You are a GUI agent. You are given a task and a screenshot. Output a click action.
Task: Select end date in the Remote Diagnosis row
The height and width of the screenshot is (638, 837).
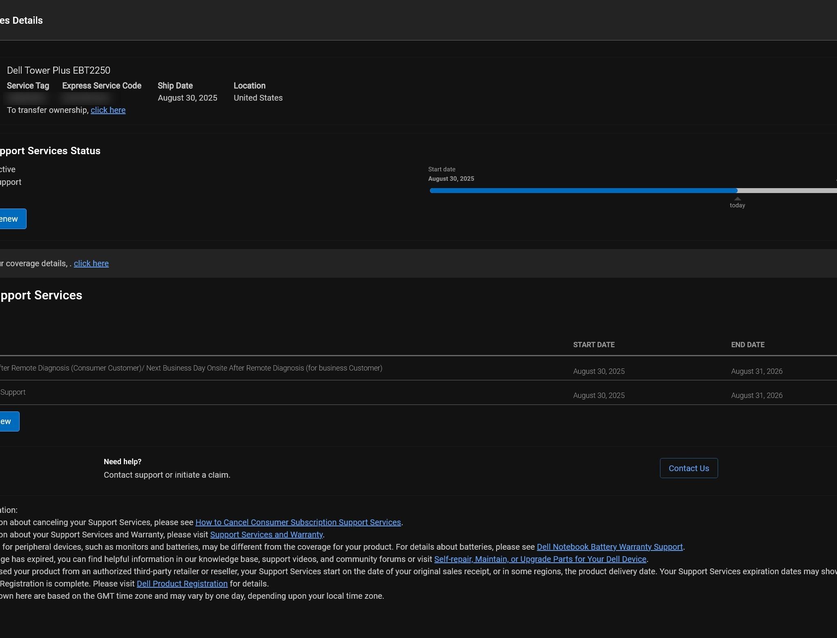(x=756, y=371)
